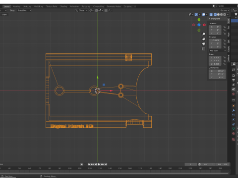Select wireframe viewport shading mode

coord(215,14)
